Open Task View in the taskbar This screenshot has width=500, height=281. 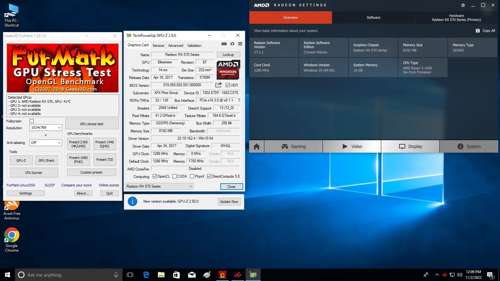[130, 275]
